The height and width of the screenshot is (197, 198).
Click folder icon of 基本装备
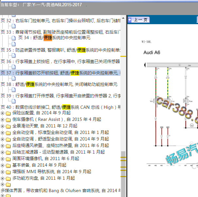point(8,166)
